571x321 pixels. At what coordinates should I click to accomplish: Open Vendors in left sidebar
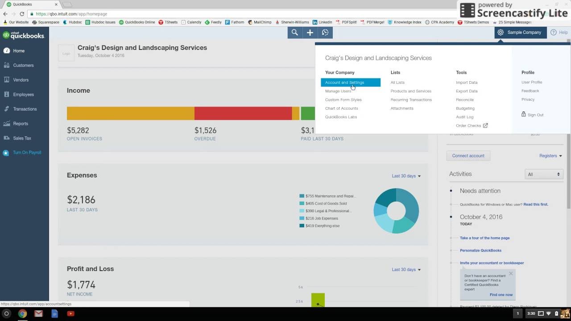tap(21, 80)
